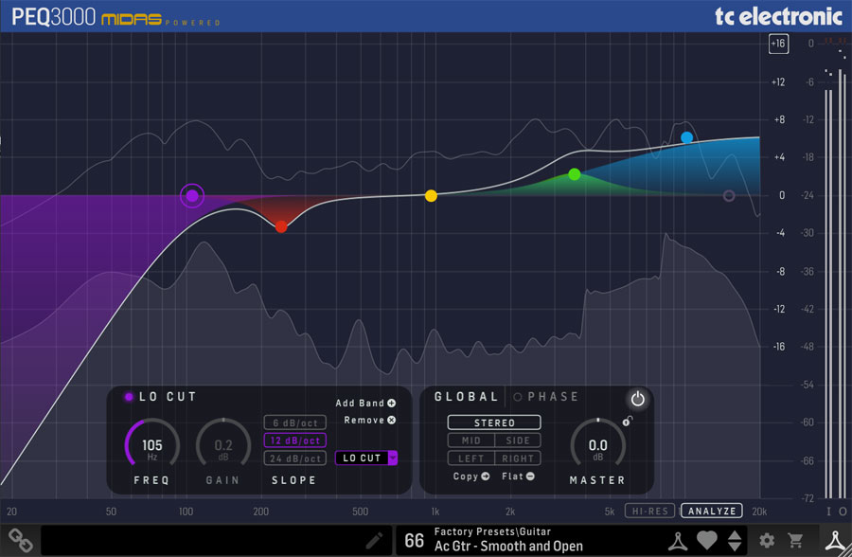Screen dimensions: 852x557
Task: Open the store shopping cart icon
Action: pos(795,541)
